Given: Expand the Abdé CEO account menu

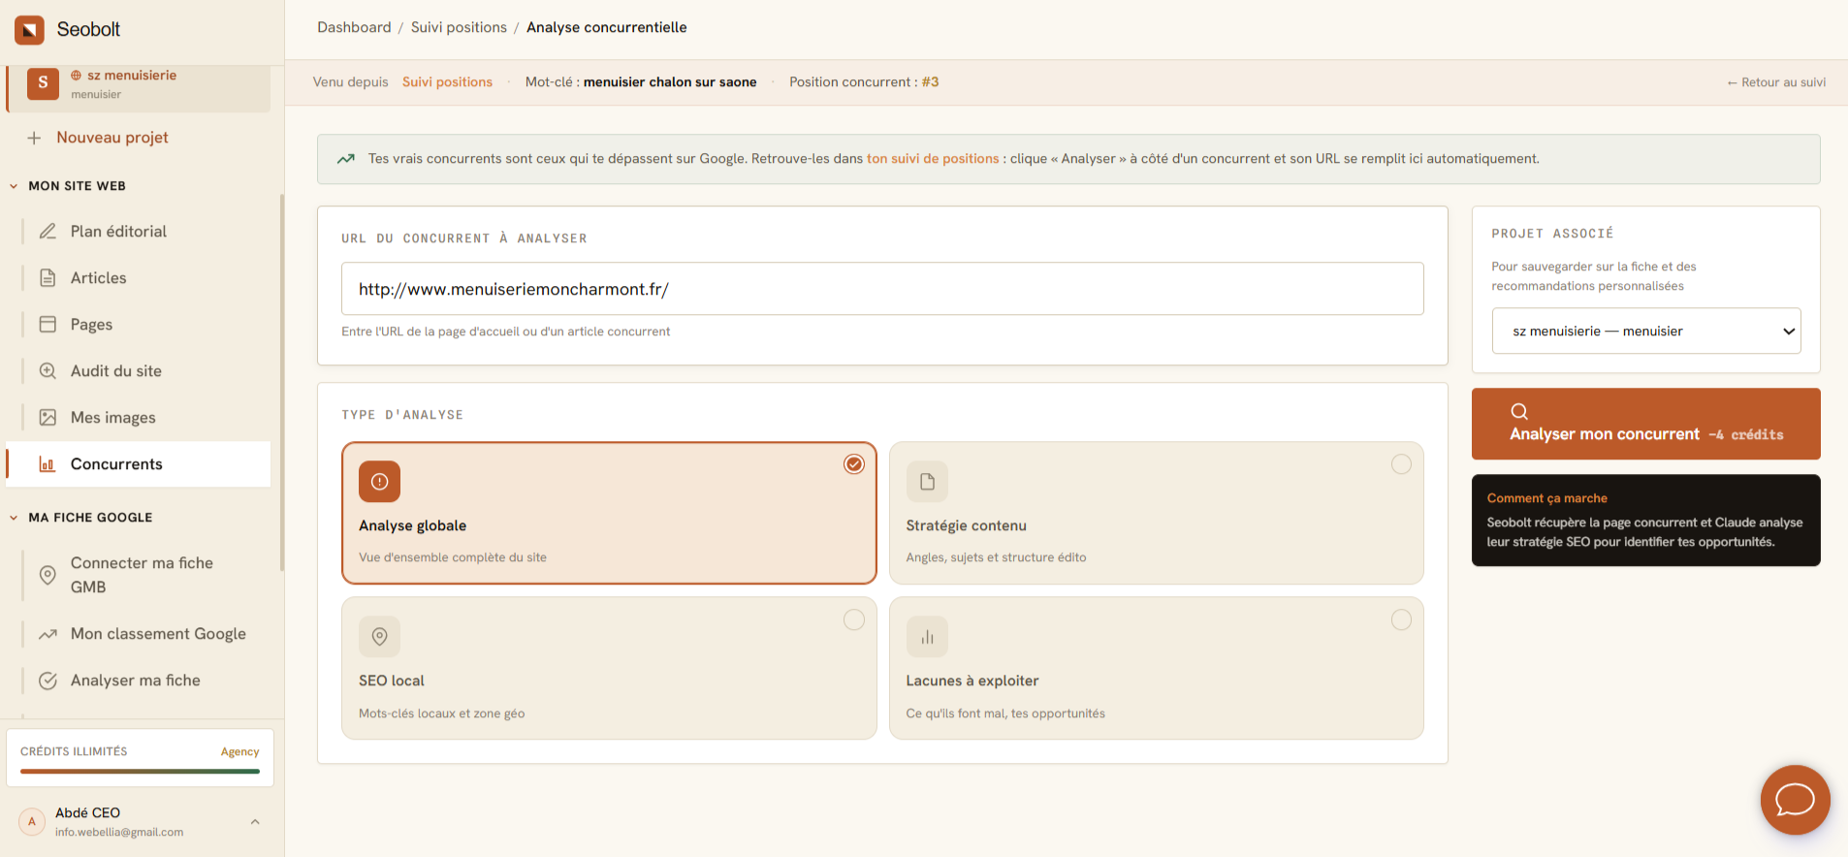Looking at the screenshot, I should tap(255, 822).
